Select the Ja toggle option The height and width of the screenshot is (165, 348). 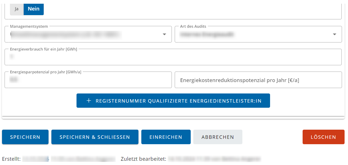tap(17, 9)
